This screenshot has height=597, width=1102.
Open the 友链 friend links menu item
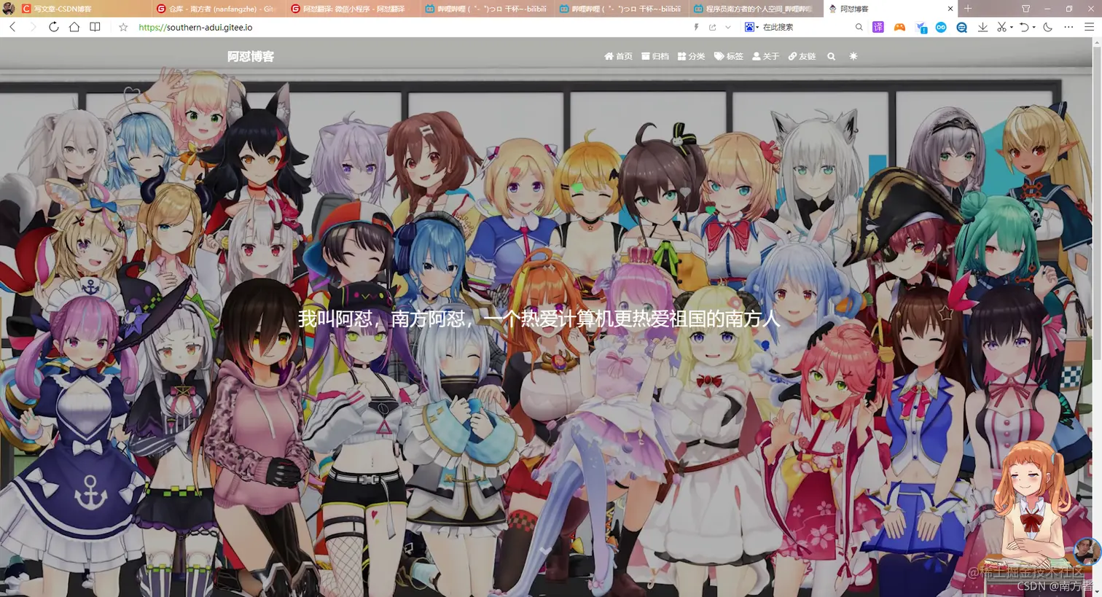[x=802, y=56]
